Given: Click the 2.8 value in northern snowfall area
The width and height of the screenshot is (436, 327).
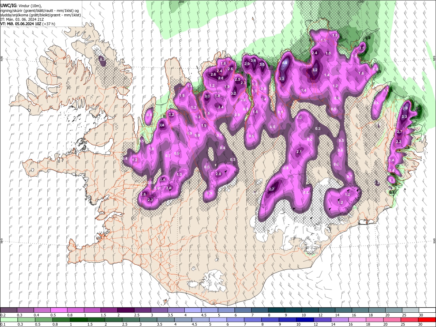Looking at the screenshot, I should pos(221,78).
